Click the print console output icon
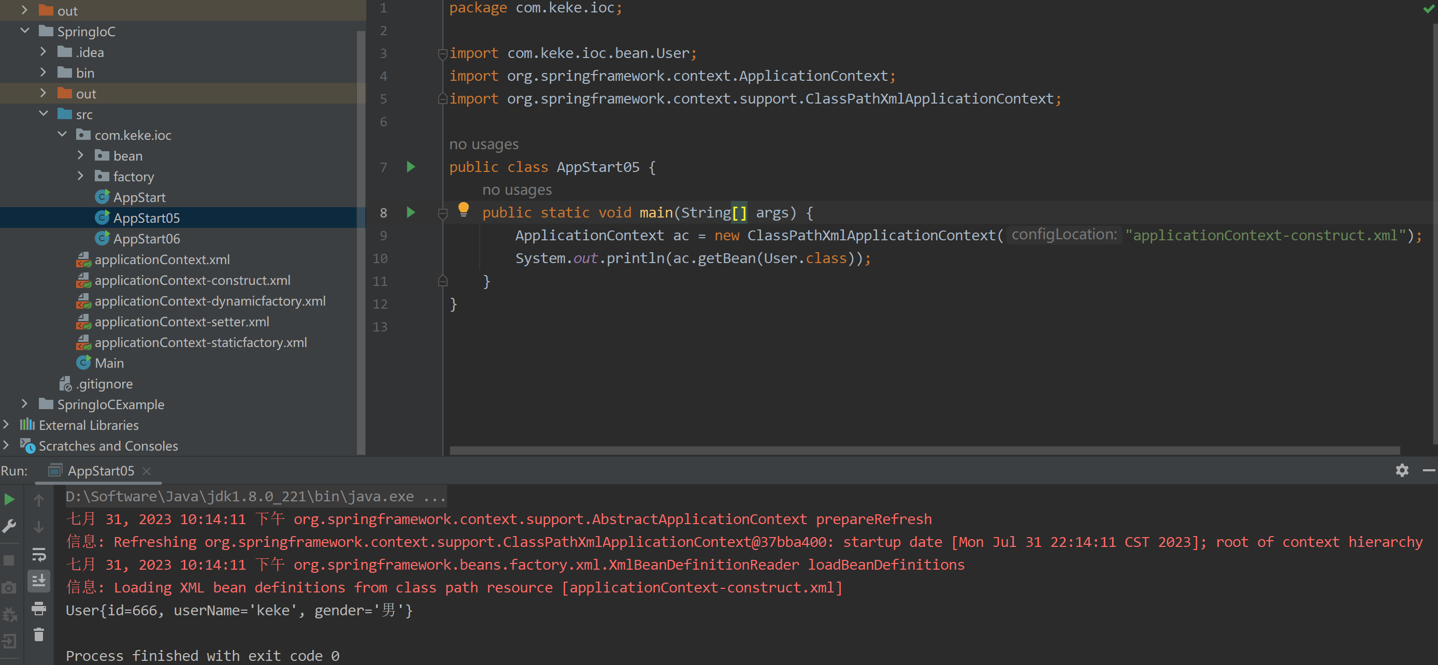The height and width of the screenshot is (665, 1438). (38, 608)
